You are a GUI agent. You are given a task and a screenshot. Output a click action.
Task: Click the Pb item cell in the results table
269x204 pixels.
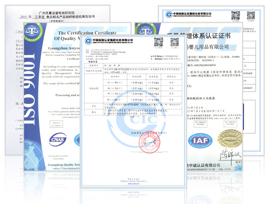(115, 82)
